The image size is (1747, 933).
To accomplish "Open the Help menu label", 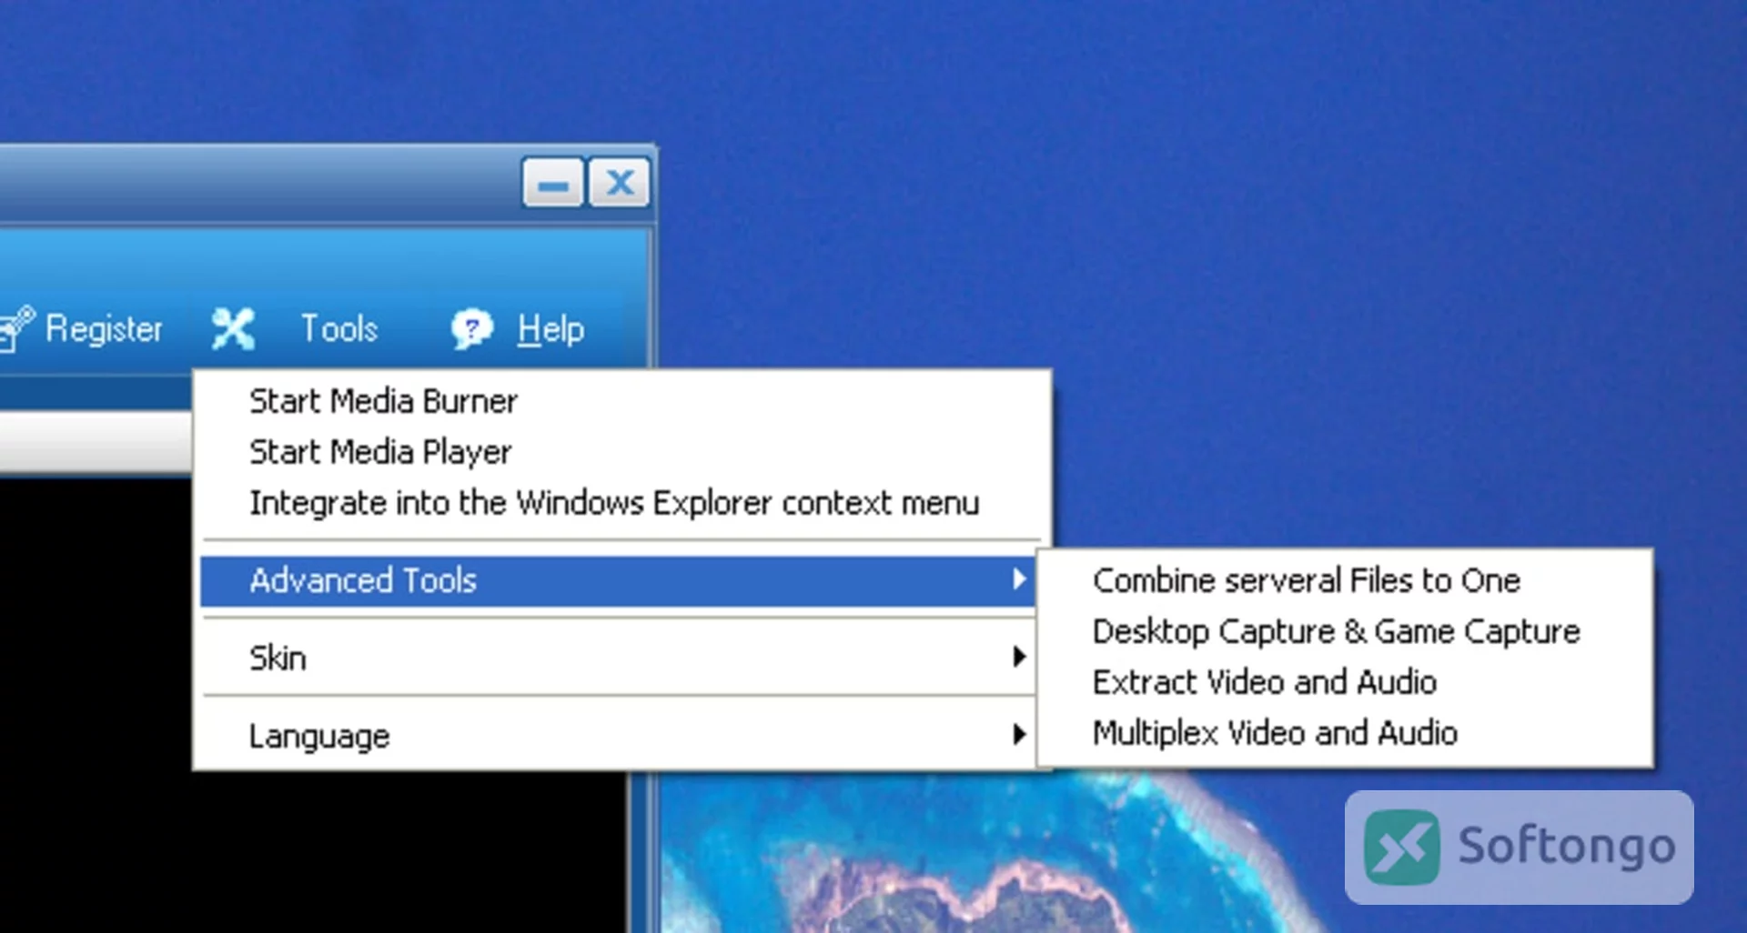I will [x=550, y=329].
